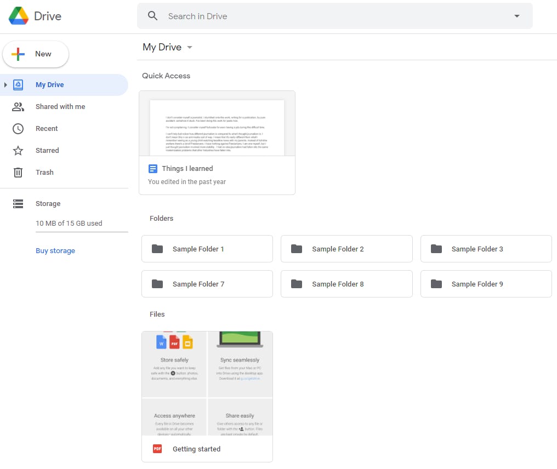The height and width of the screenshot is (469, 557).
Task: Switch to My Drive in the sidebar
Action: click(x=50, y=84)
